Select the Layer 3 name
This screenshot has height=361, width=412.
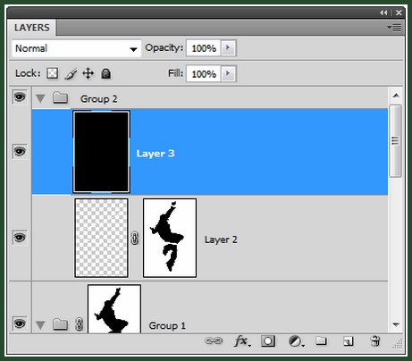pos(156,154)
